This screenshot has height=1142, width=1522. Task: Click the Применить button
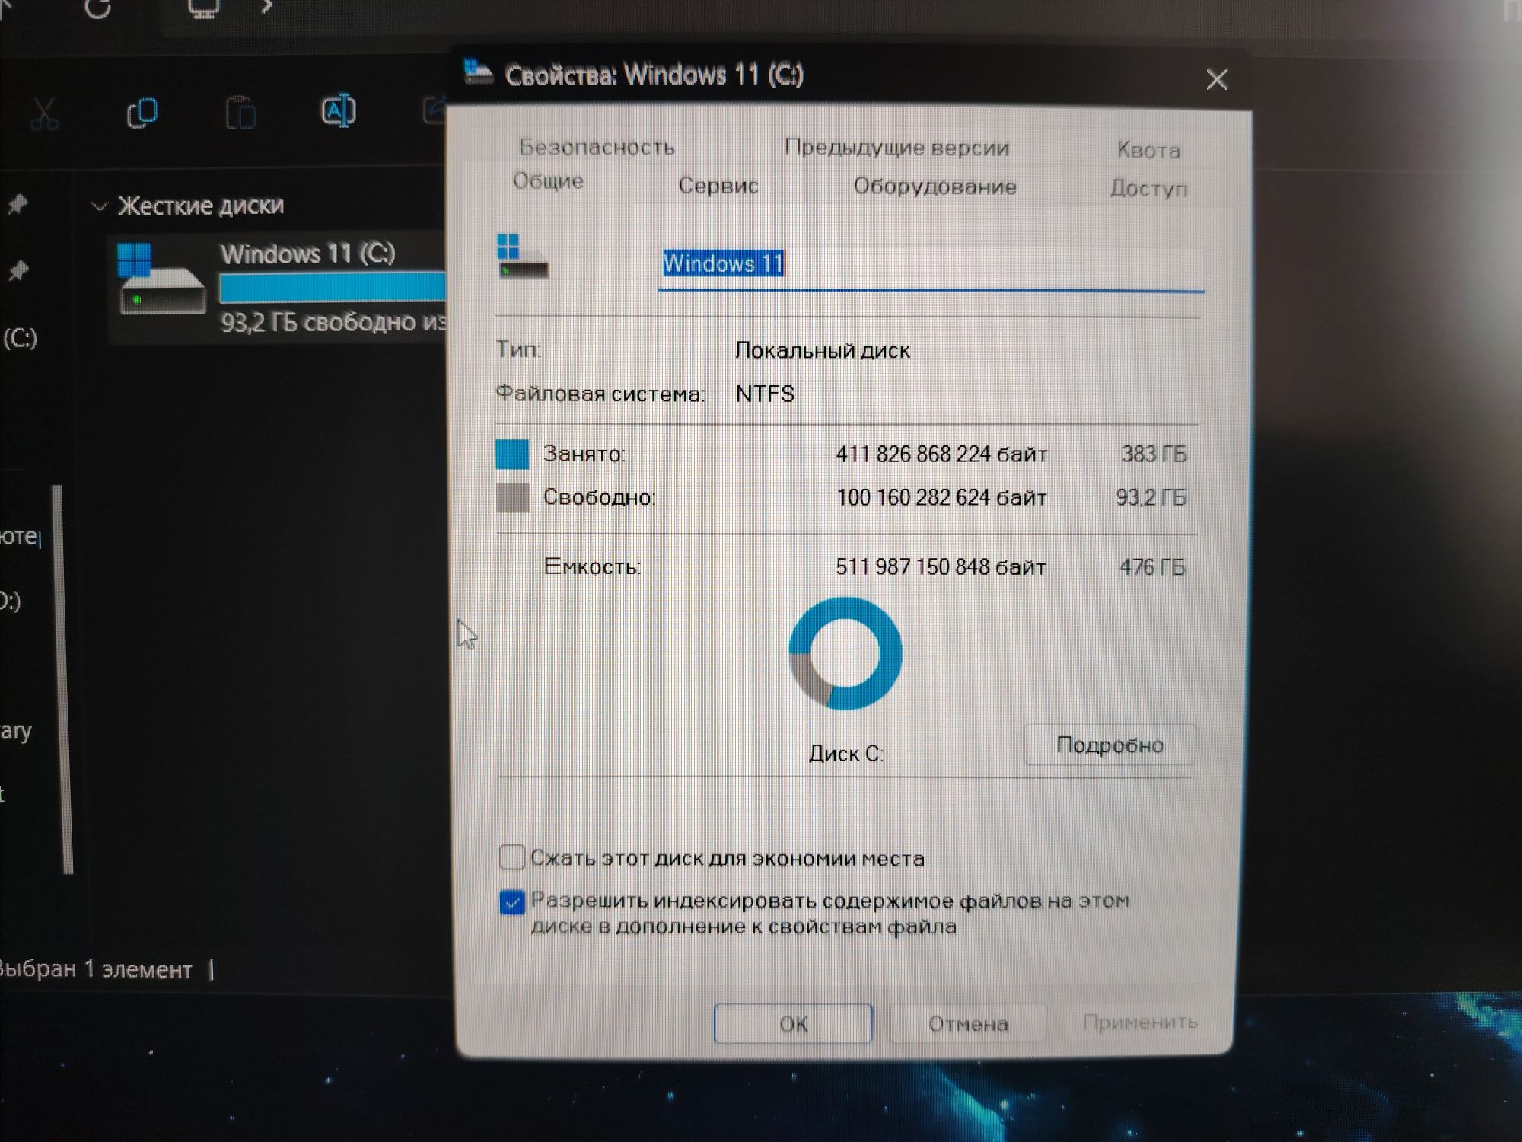[x=1140, y=1022]
